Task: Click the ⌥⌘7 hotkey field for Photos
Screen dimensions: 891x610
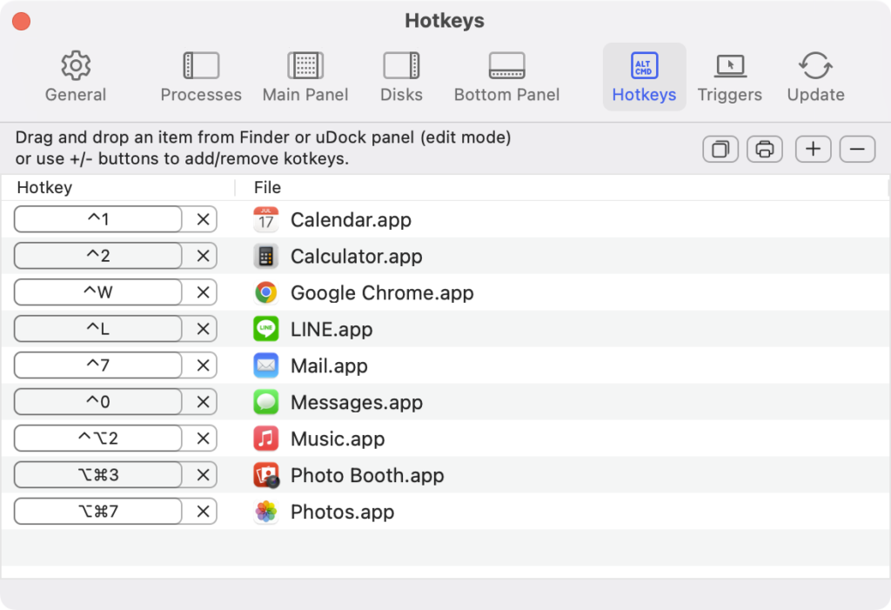Action: 97,511
